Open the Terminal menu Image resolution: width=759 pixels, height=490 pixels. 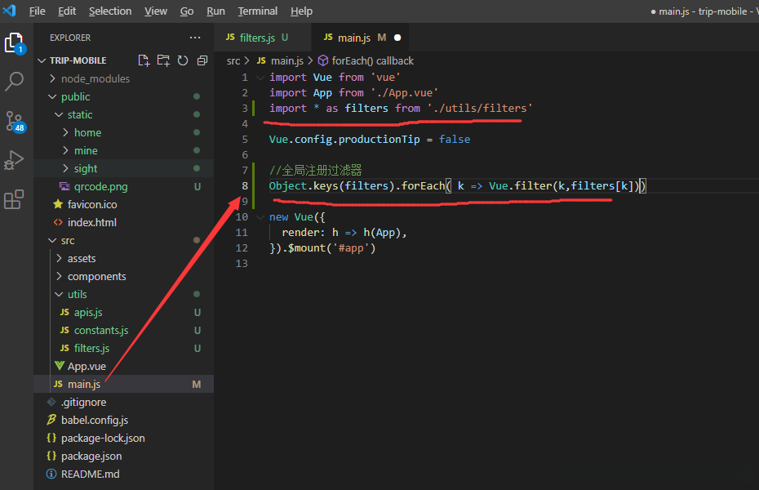click(258, 11)
